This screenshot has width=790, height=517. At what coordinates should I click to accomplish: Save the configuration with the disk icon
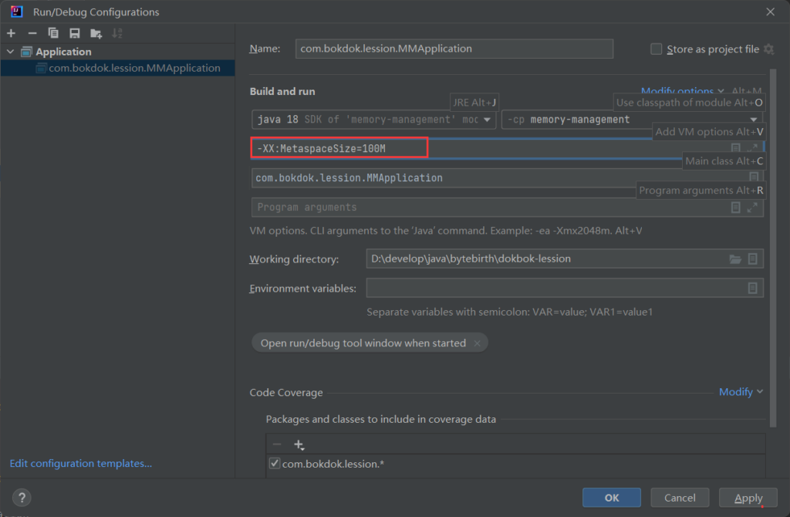(x=75, y=33)
